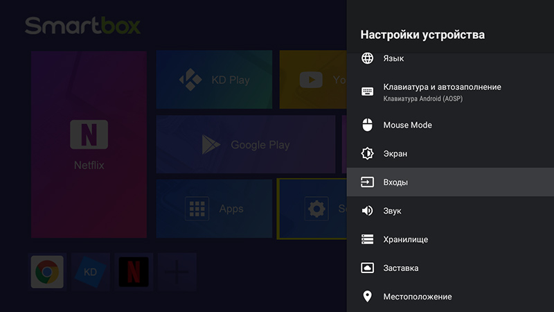Click the screensaver icon for Заставка

coord(367,268)
